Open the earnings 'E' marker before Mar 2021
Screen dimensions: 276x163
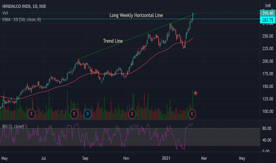click(192, 114)
